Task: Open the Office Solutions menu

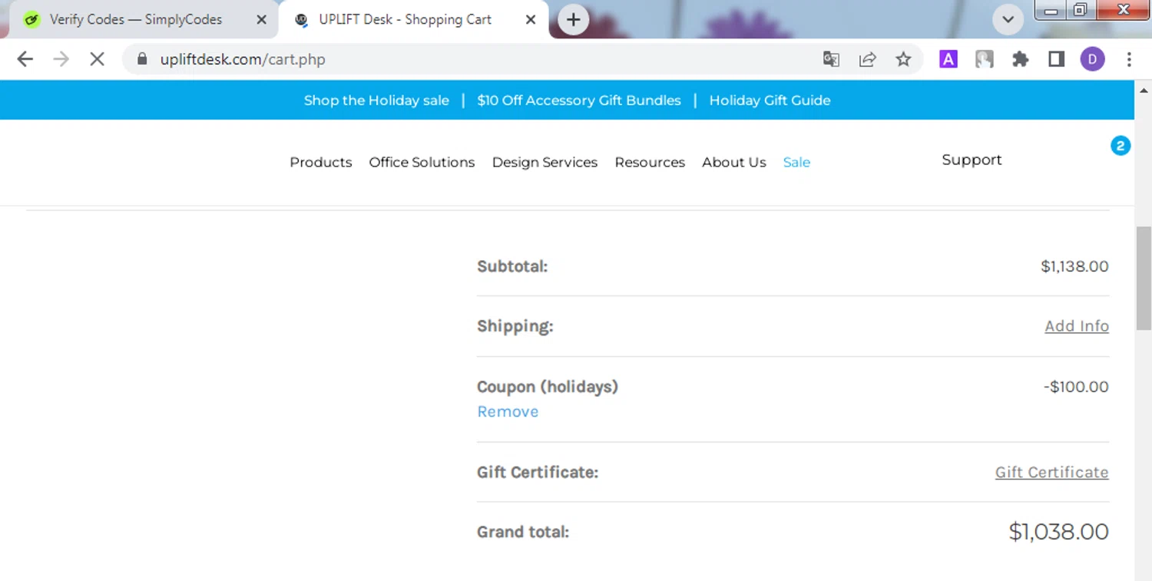Action: [422, 163]
